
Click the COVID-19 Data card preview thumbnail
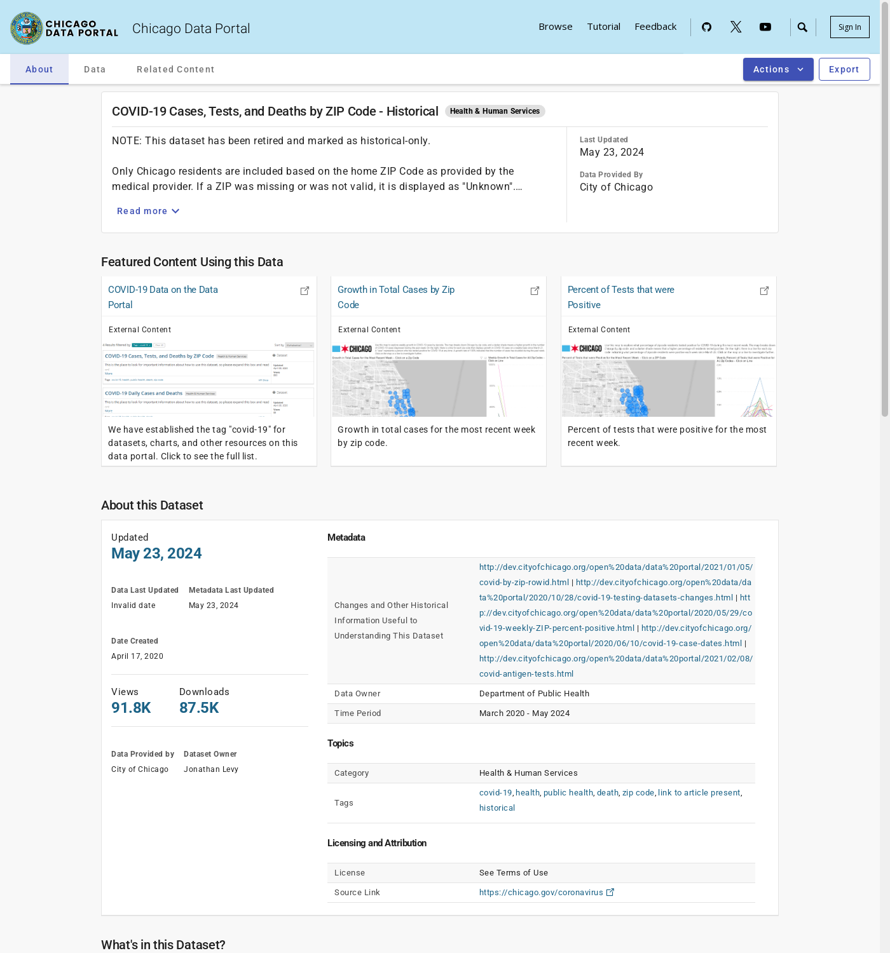(x=209, y=379)
